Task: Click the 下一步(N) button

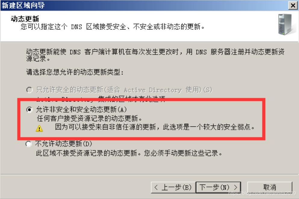Action: [x=219, y=187]
